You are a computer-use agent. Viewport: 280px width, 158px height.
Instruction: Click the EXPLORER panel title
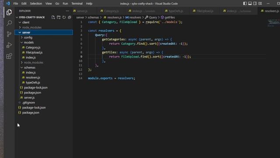coord(25,11)
